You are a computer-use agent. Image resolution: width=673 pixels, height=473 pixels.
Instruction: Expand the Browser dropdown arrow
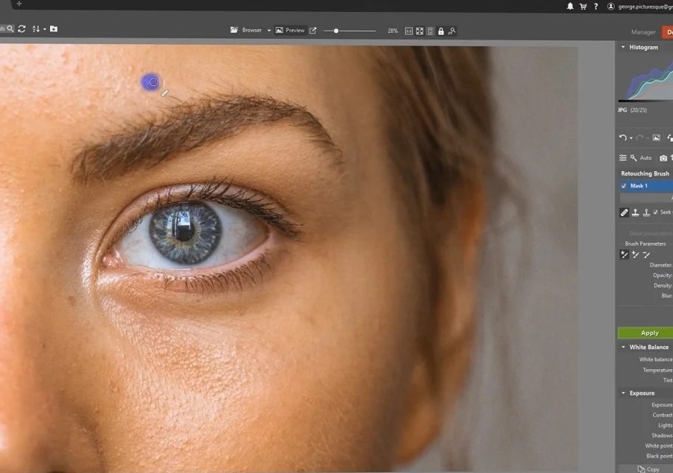[x=269, y=31]
